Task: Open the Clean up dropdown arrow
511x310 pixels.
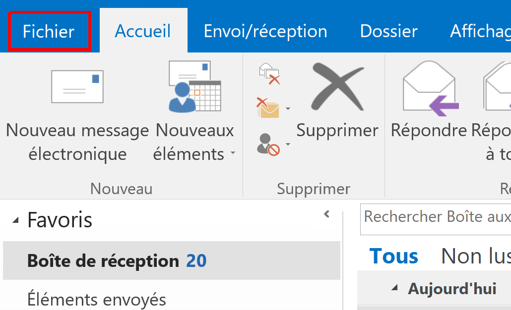Action: coord(288,109)
